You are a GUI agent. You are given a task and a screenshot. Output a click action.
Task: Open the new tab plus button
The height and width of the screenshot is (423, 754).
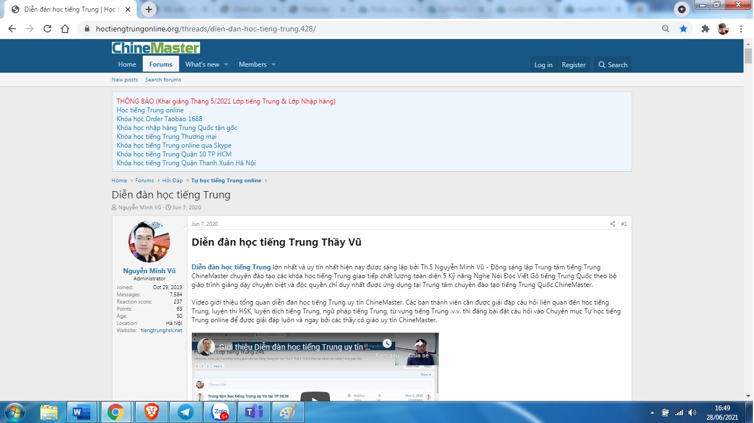pyautogui.click(x=149, y=9)
